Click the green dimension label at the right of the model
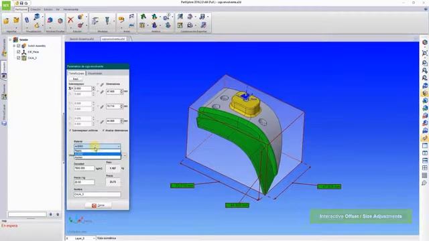429x241 pixels. click(329, 187)
